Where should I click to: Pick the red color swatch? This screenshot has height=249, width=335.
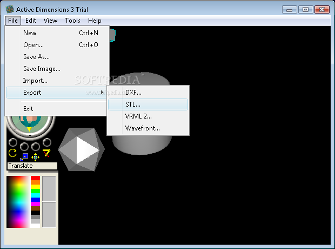[35, 178]
